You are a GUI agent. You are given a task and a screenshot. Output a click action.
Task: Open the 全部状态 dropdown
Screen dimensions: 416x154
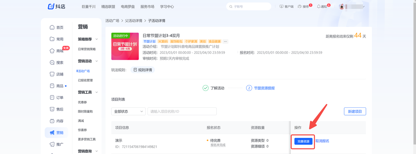pos(128,111)
